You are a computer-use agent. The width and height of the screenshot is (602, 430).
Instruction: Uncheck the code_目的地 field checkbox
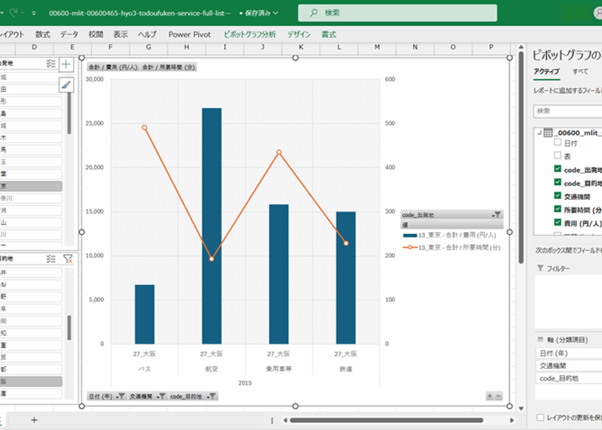[558, 182]
